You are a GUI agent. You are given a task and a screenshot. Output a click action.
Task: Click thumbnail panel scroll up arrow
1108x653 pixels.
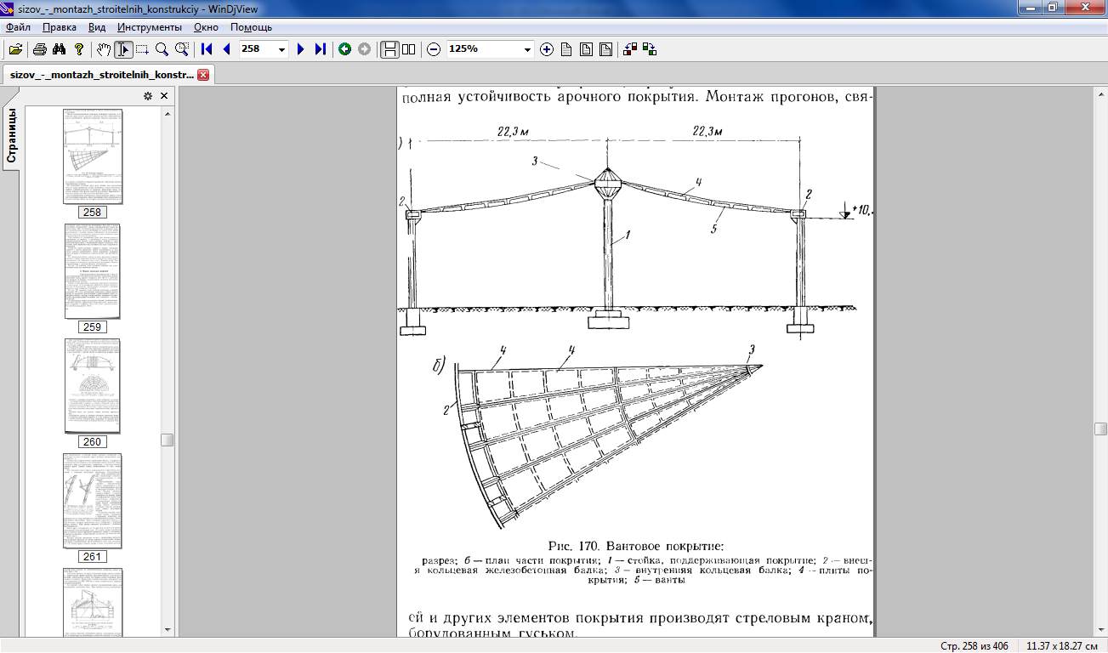pos(168,113)
